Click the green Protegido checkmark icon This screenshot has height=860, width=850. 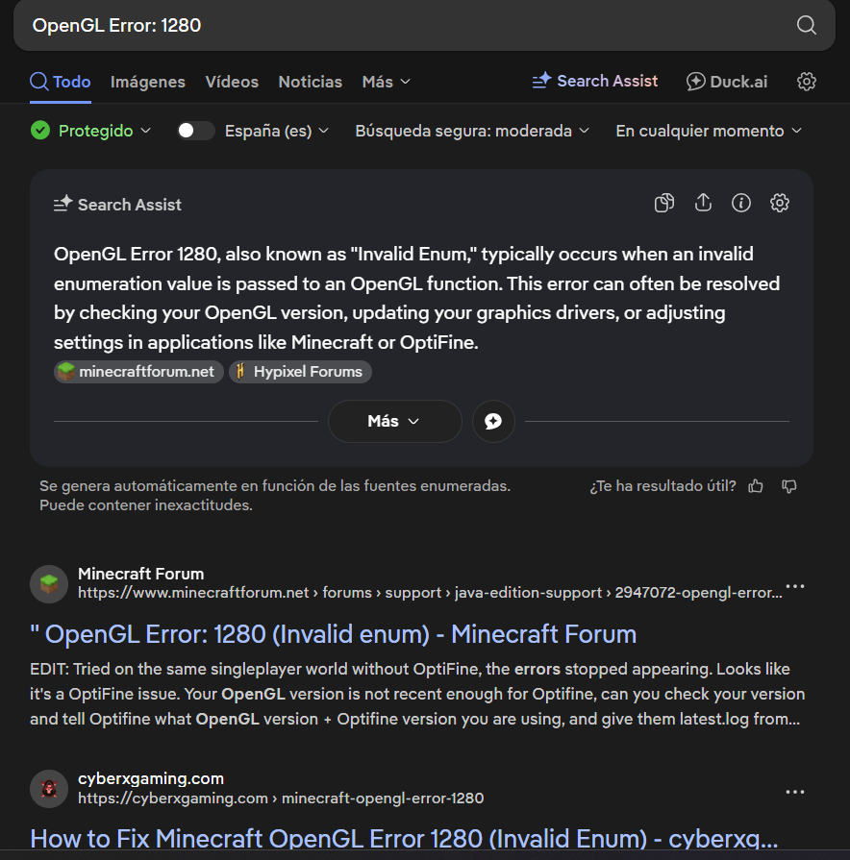click(40, 131)
